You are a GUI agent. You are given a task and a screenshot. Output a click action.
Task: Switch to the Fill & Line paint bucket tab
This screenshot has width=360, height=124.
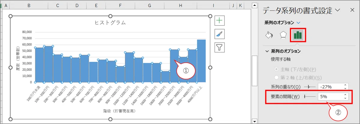pos(269,35)
